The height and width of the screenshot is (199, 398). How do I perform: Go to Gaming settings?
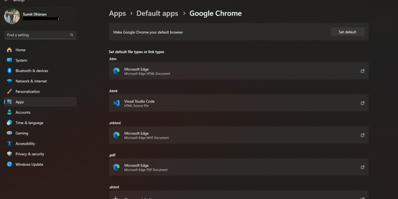40,133
